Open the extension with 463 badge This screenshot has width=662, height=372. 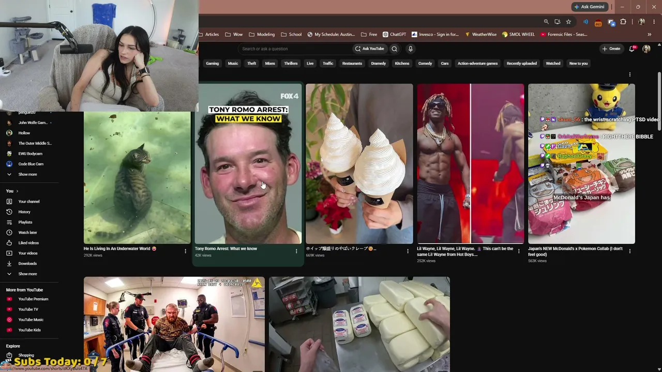(598, 22)
